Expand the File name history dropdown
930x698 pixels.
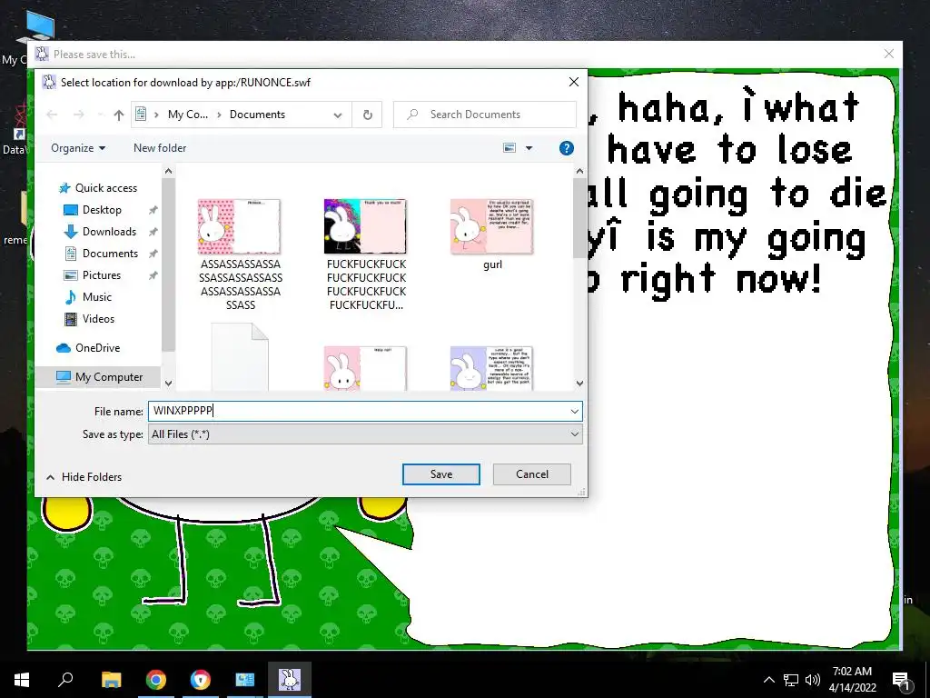(574, 411)
